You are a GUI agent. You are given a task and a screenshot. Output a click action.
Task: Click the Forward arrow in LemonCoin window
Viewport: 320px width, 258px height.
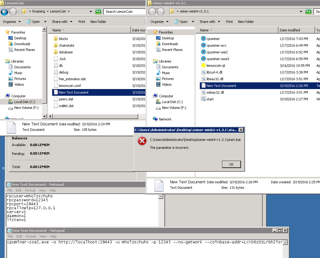pyautogui.click(x=13, y=12)
